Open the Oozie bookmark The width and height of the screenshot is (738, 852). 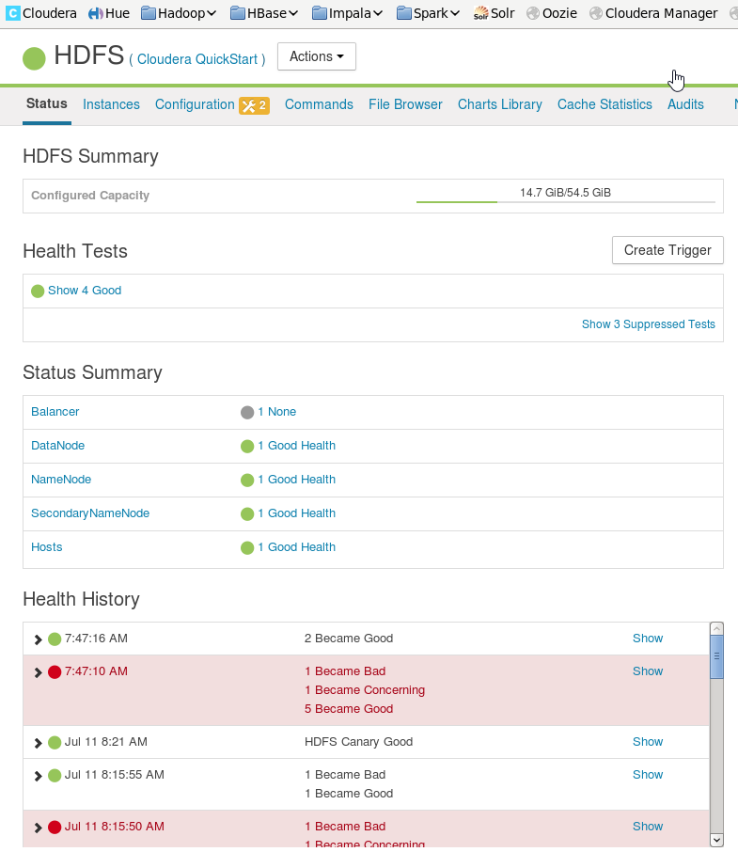(x=552, y=13)
